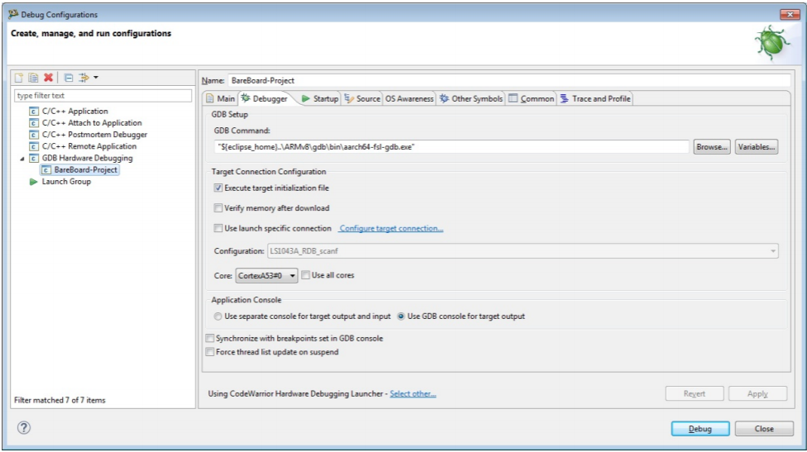Switch to the Source tab
Viewport: 807px width, 452px height.
coord(362,98)
